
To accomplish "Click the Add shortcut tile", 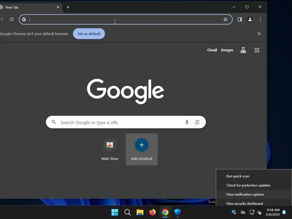I will (142, 149).
